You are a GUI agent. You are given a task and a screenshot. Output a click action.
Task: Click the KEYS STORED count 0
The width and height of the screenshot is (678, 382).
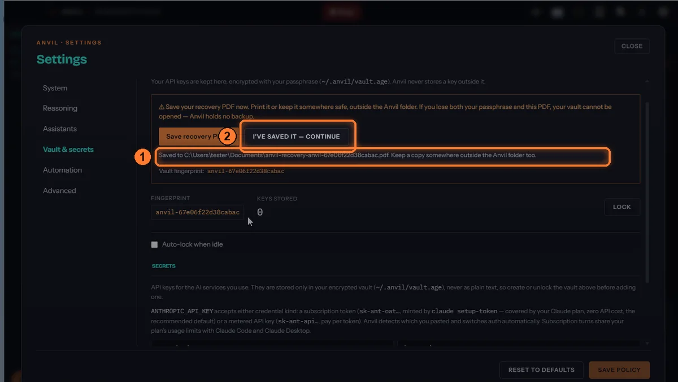pos(260,213)
